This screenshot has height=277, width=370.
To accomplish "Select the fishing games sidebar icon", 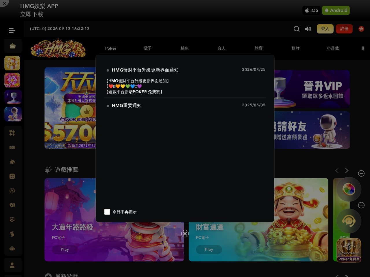I will tap(12, 162).
